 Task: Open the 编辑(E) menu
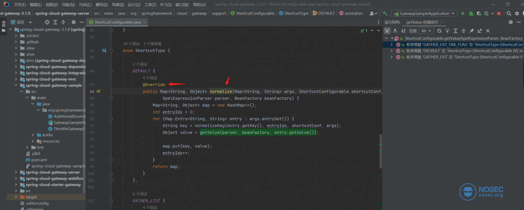coord(36,5)
